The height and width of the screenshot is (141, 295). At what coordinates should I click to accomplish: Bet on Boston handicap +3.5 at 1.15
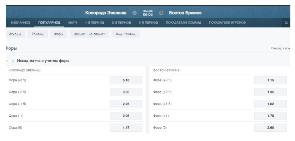(x=271, y=80)
